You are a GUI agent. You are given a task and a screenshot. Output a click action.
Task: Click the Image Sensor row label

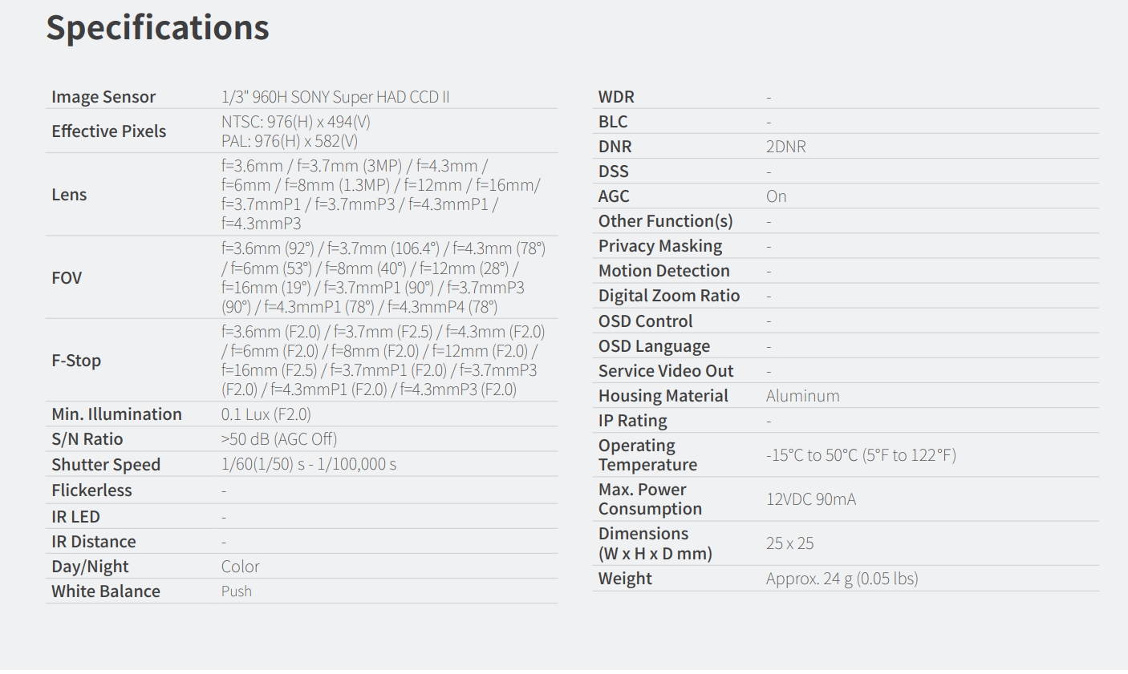(103, 97)
